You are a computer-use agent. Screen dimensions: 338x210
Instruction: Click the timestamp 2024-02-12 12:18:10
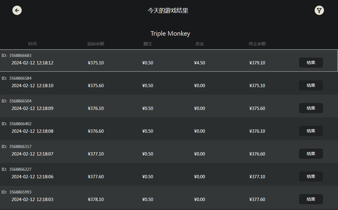tap(32, 86)
